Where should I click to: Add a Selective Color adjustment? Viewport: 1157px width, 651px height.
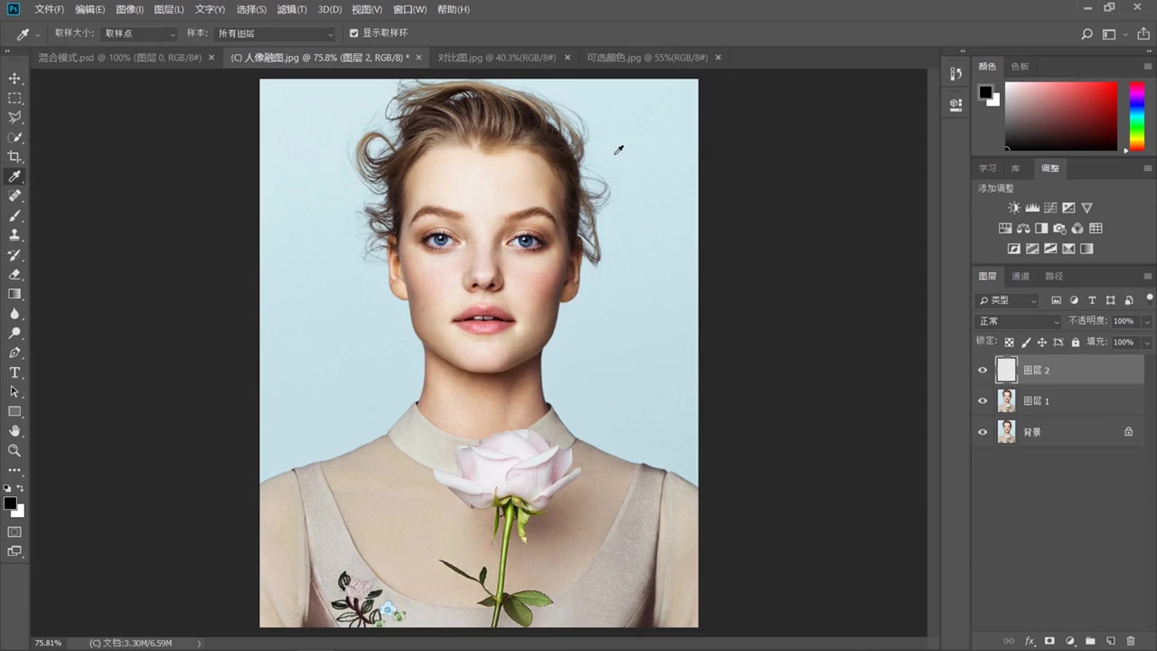1068,249
